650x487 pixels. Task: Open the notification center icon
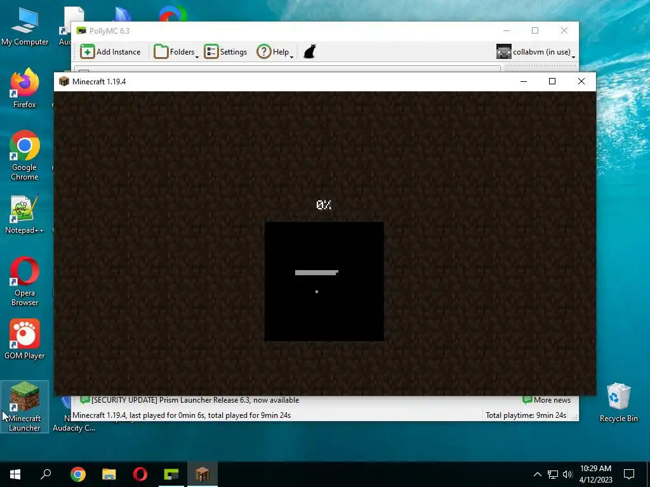[x=629, y=474]
